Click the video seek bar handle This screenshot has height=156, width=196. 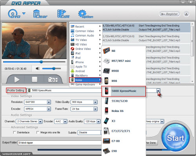coord(41,62)
